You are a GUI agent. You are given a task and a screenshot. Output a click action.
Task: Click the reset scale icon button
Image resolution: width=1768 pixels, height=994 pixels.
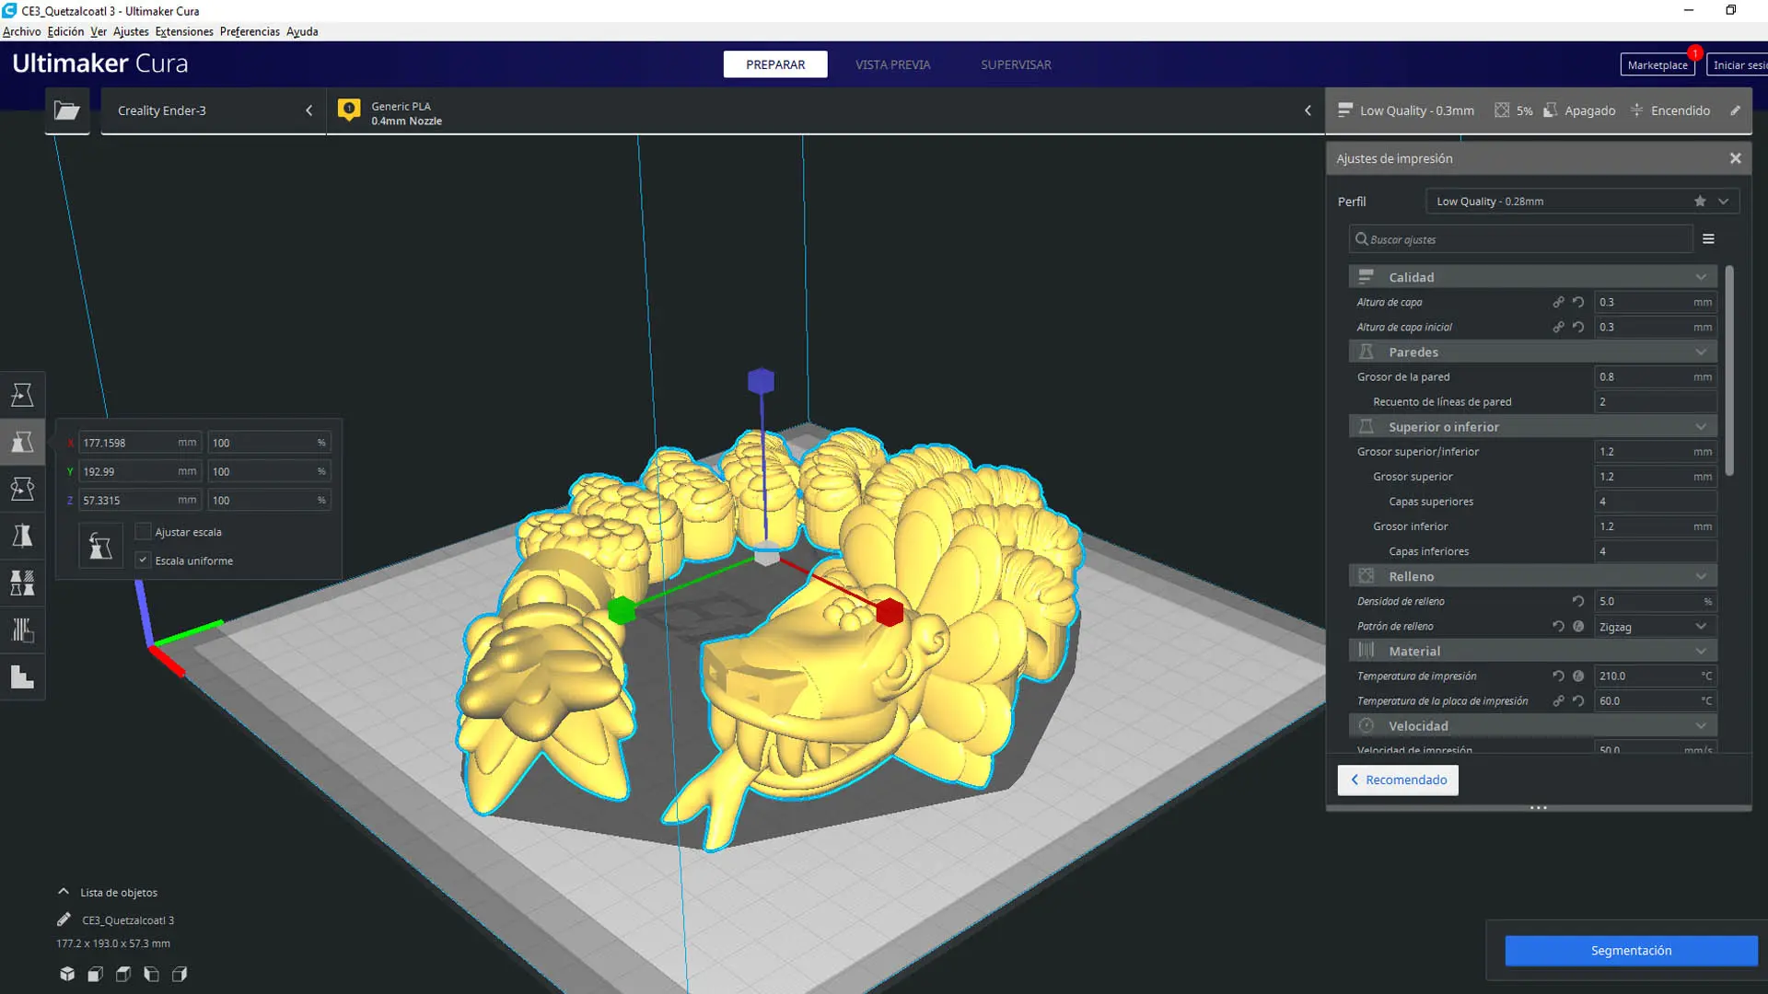(x=100, y=546)
